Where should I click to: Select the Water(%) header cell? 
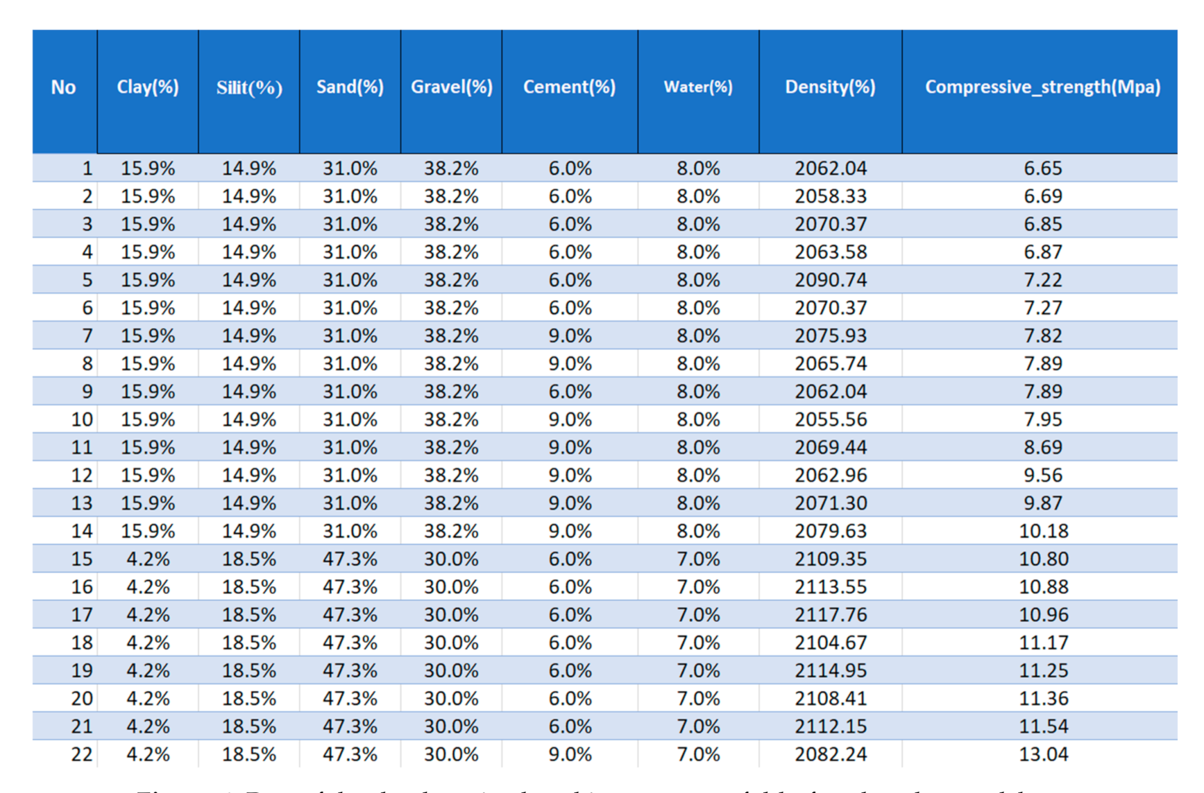(x=698, y=87)
